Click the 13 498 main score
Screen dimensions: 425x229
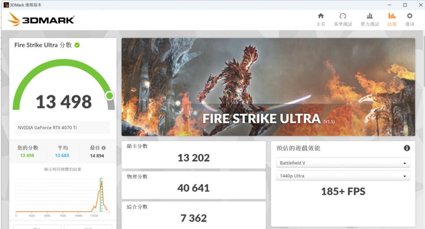pos(64,102)
